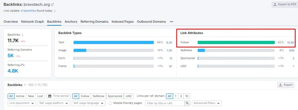Click the 3 Sponsored links count
The image size is (298, 110).
[x=293, y=58]
